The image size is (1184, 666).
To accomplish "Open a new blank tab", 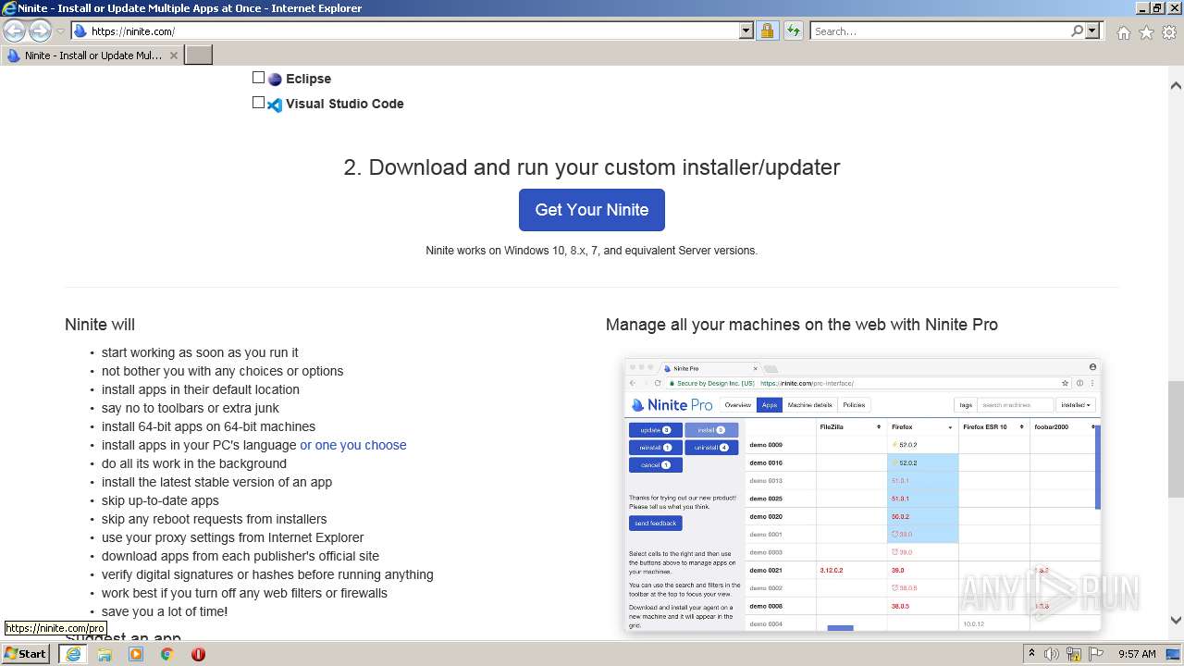I will (x=199, y=55).
